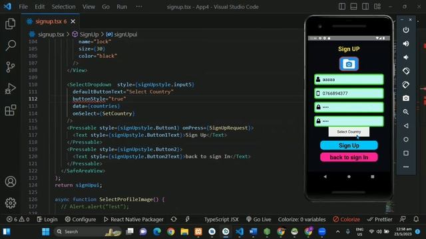Click Configure in the status bar
The width and height of the screenshot is (426, 239).
point(80,219)
